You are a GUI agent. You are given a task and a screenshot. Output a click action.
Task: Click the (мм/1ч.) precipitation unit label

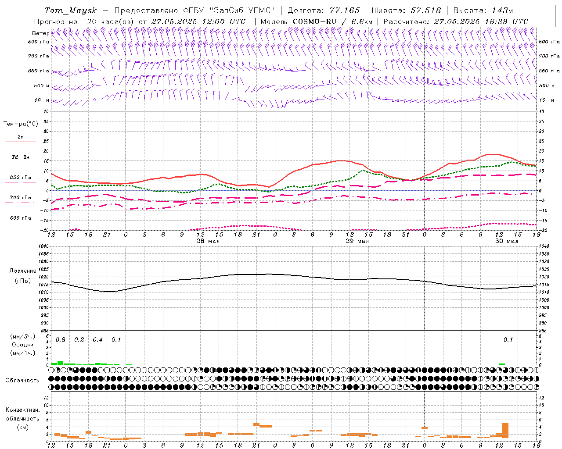23,353
